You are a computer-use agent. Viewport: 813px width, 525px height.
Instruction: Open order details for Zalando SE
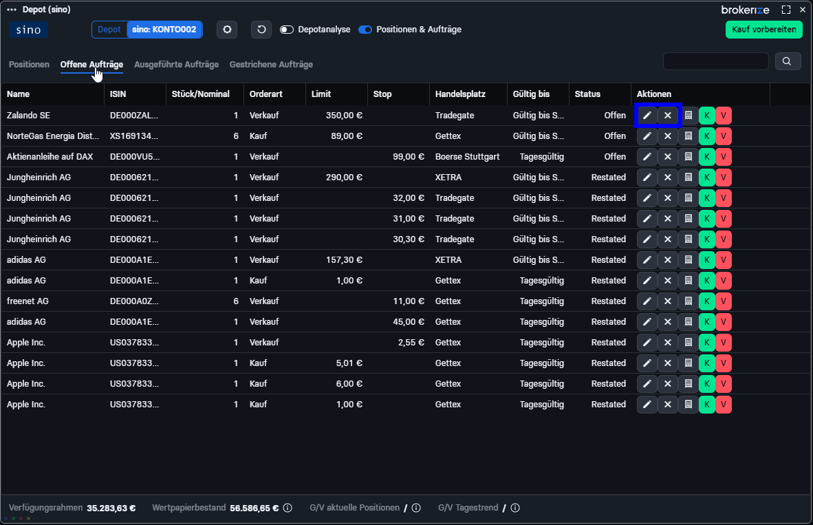click(x=689, y=115)
